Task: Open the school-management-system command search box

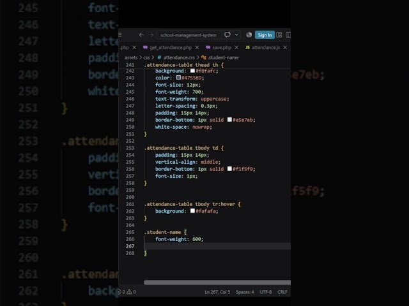Action: [x=189, y=35]
